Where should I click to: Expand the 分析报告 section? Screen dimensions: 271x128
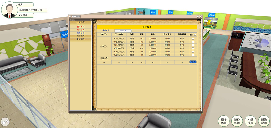click(x=80, y=39)
